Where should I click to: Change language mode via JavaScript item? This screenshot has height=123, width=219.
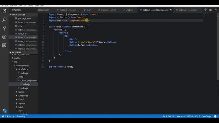(x=207, y=116)
